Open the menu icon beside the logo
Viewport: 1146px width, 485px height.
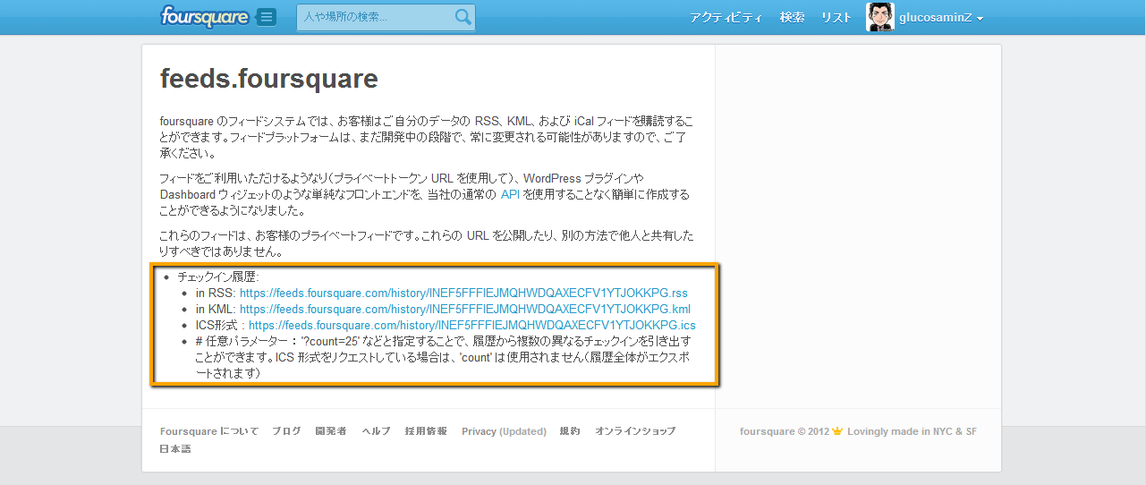click(267, 17)
